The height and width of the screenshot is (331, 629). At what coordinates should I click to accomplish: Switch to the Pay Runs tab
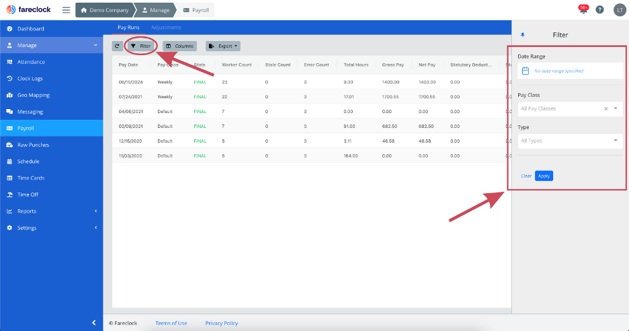[x=128, y=28]
